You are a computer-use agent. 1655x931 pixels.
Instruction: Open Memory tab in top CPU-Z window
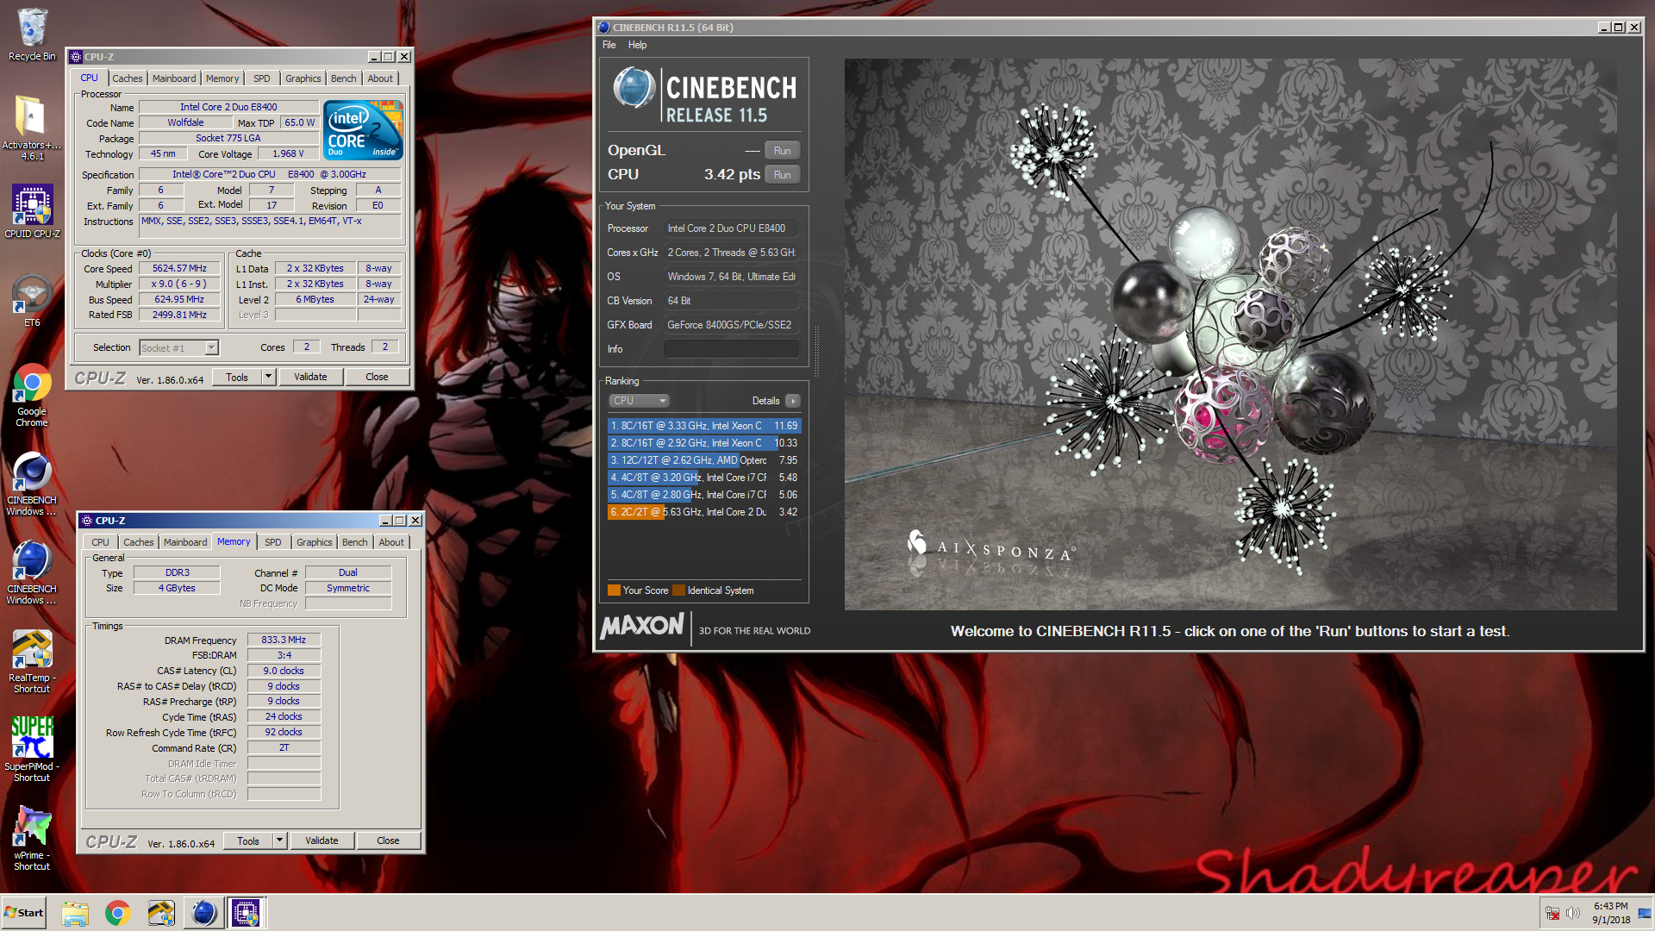pyautogui.click(x=222, y=78)
